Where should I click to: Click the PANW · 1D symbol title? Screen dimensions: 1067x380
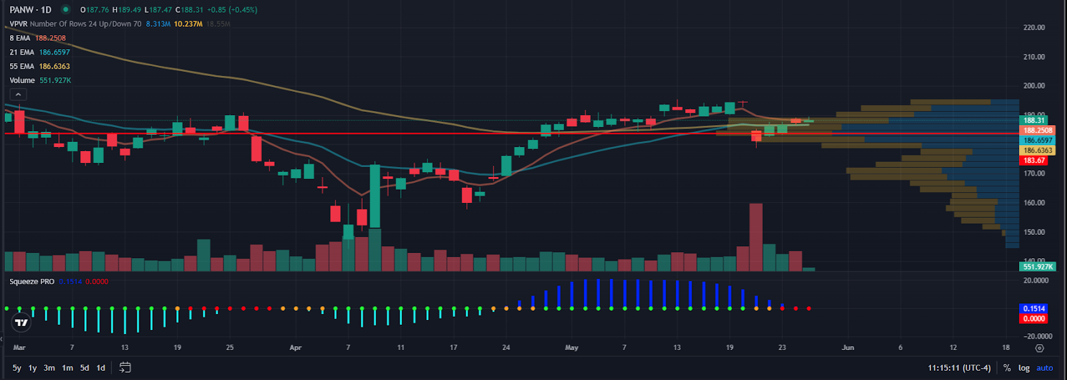[30, 9]
